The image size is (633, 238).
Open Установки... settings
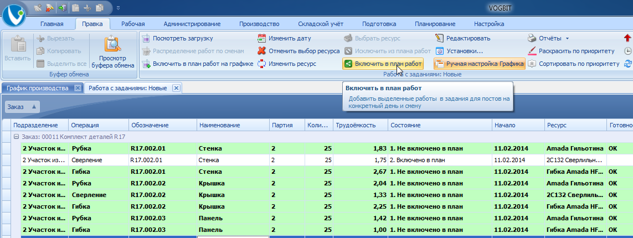459,51
